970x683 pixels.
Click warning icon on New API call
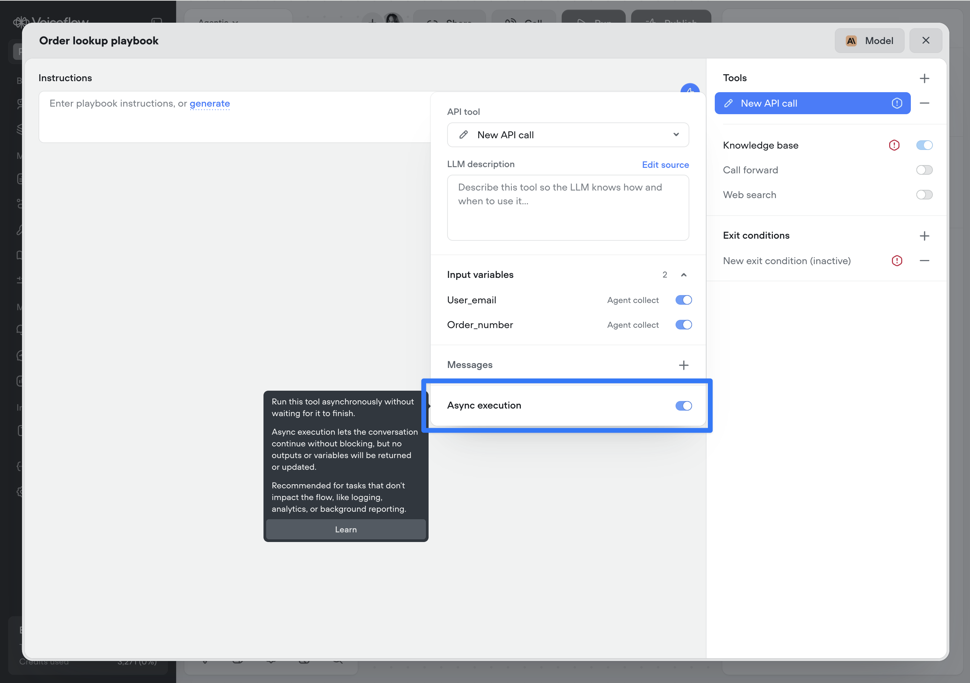[896, 103]
